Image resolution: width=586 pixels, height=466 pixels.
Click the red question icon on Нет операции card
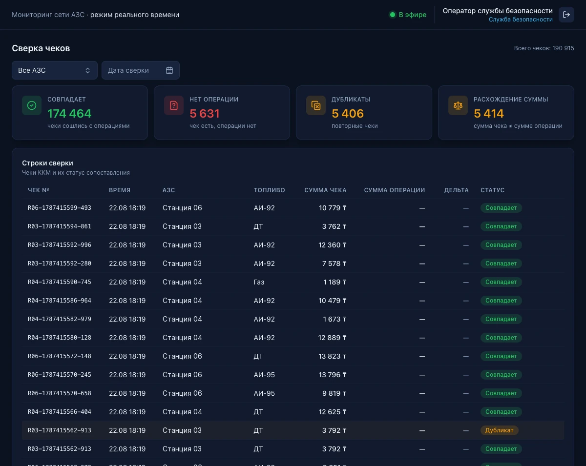click(x=174, y=105)
